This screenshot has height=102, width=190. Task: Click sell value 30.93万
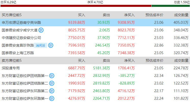point(104,23)
